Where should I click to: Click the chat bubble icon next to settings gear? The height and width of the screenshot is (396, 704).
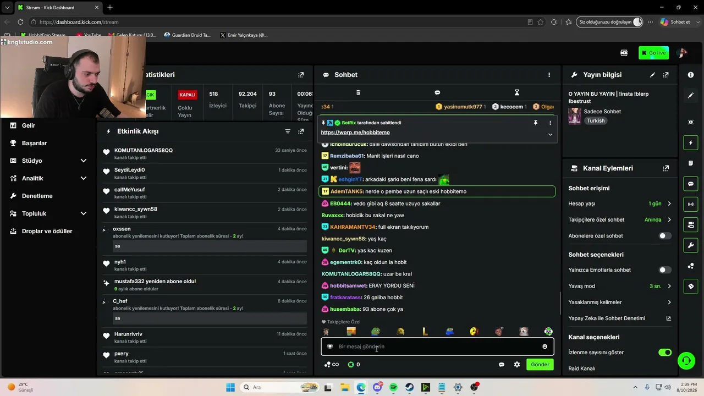pyautogui.click(x=502, y=365)
